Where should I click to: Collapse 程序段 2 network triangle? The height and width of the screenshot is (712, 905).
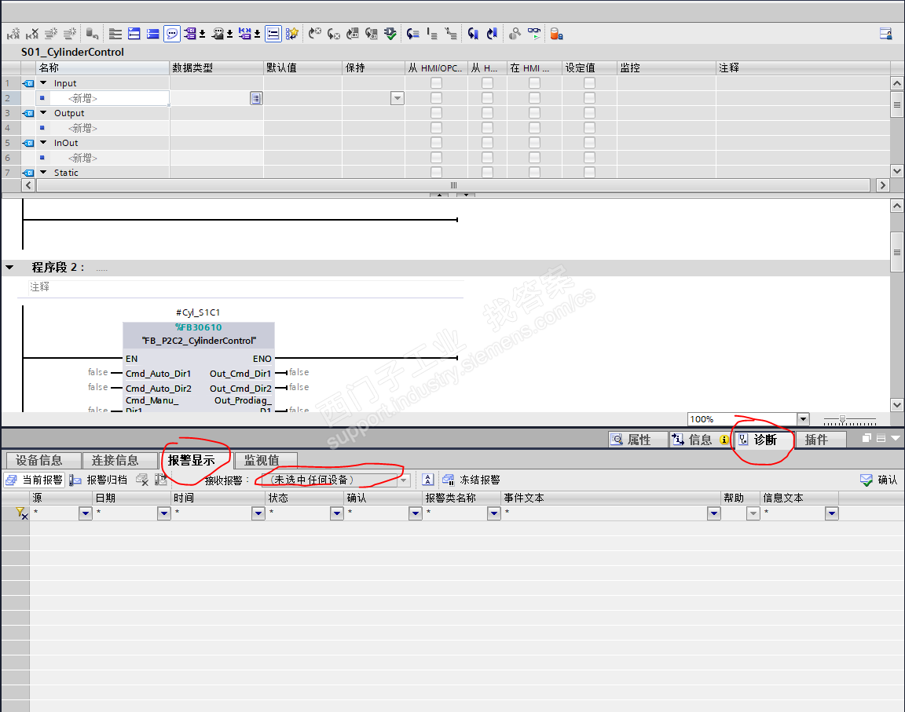[x=9, y=268]
